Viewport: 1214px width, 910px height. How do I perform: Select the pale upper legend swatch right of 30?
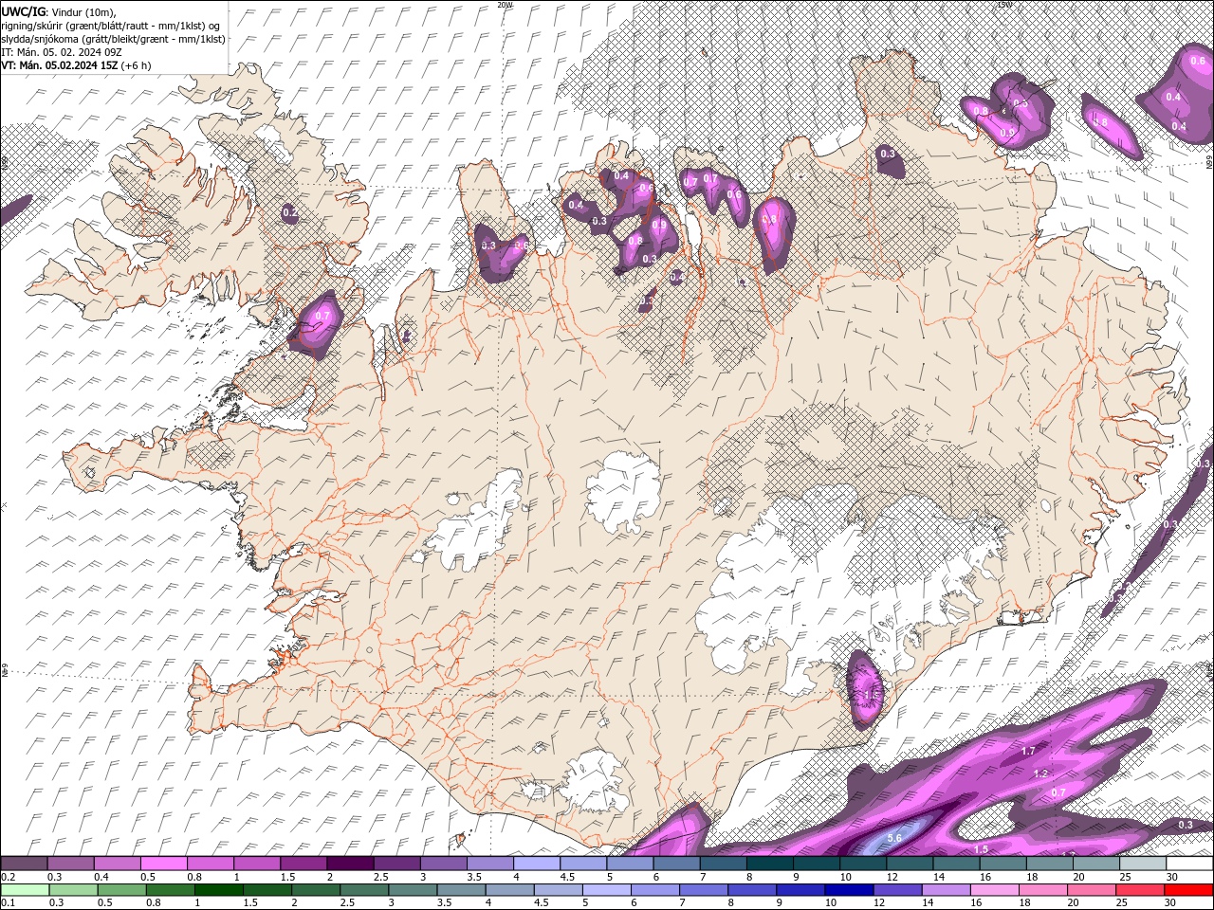tap(1189, 864)
